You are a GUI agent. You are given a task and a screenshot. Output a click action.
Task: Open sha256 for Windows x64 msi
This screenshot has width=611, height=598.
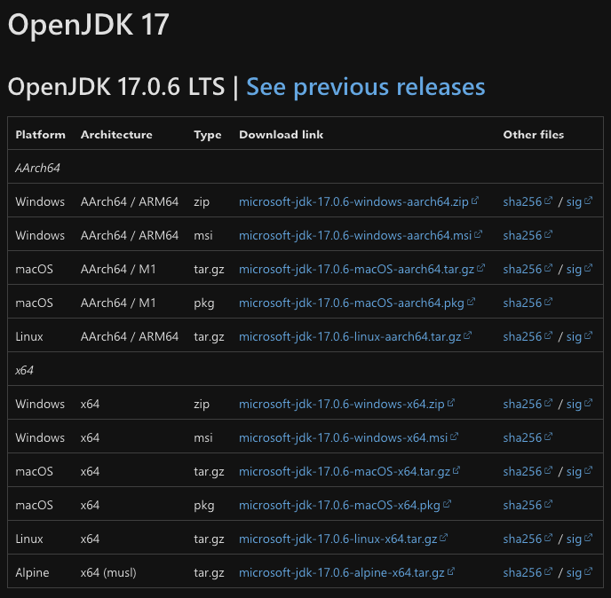click(528, 438)
